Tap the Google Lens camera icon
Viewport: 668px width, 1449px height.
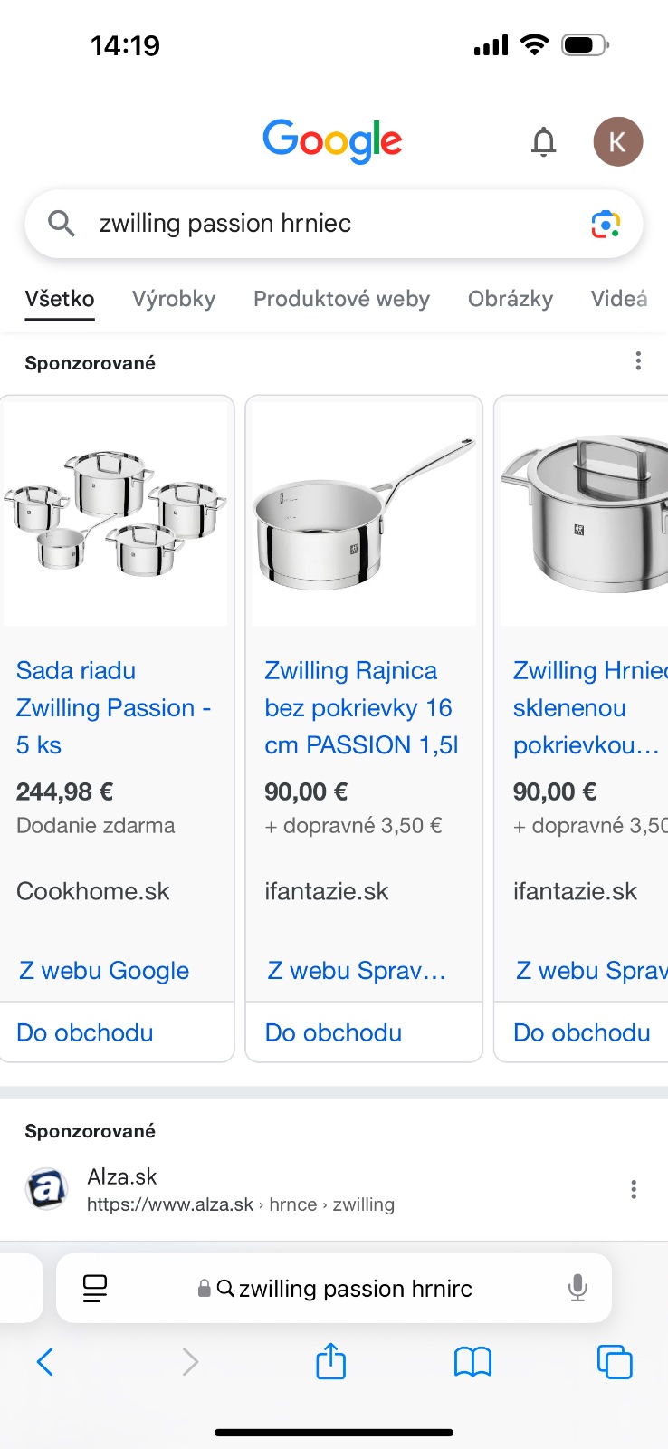pyautogui.click(x=606, y=224)
